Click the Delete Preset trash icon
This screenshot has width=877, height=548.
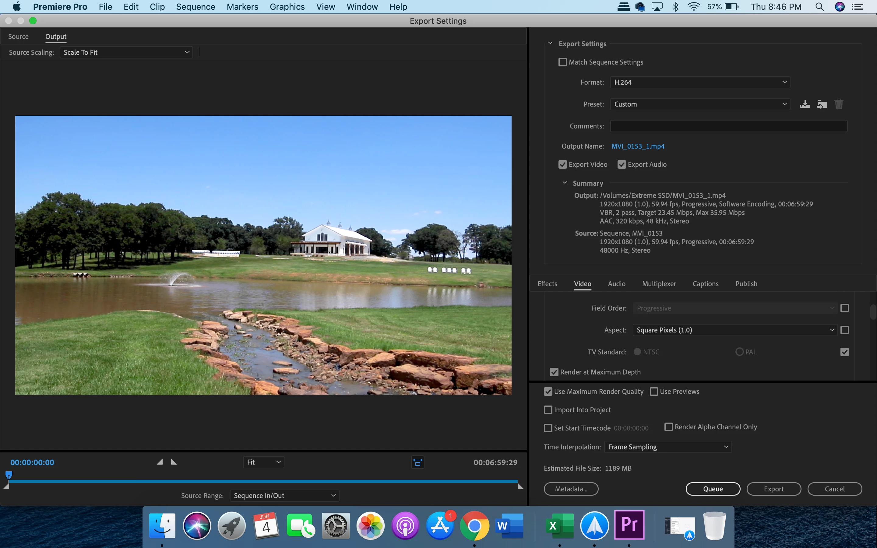click(x=839, y=104)
